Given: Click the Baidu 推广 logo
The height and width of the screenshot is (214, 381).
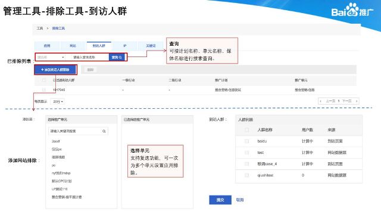Looking at the screenshot, I should pyautogui.click(x=352, y=10).
